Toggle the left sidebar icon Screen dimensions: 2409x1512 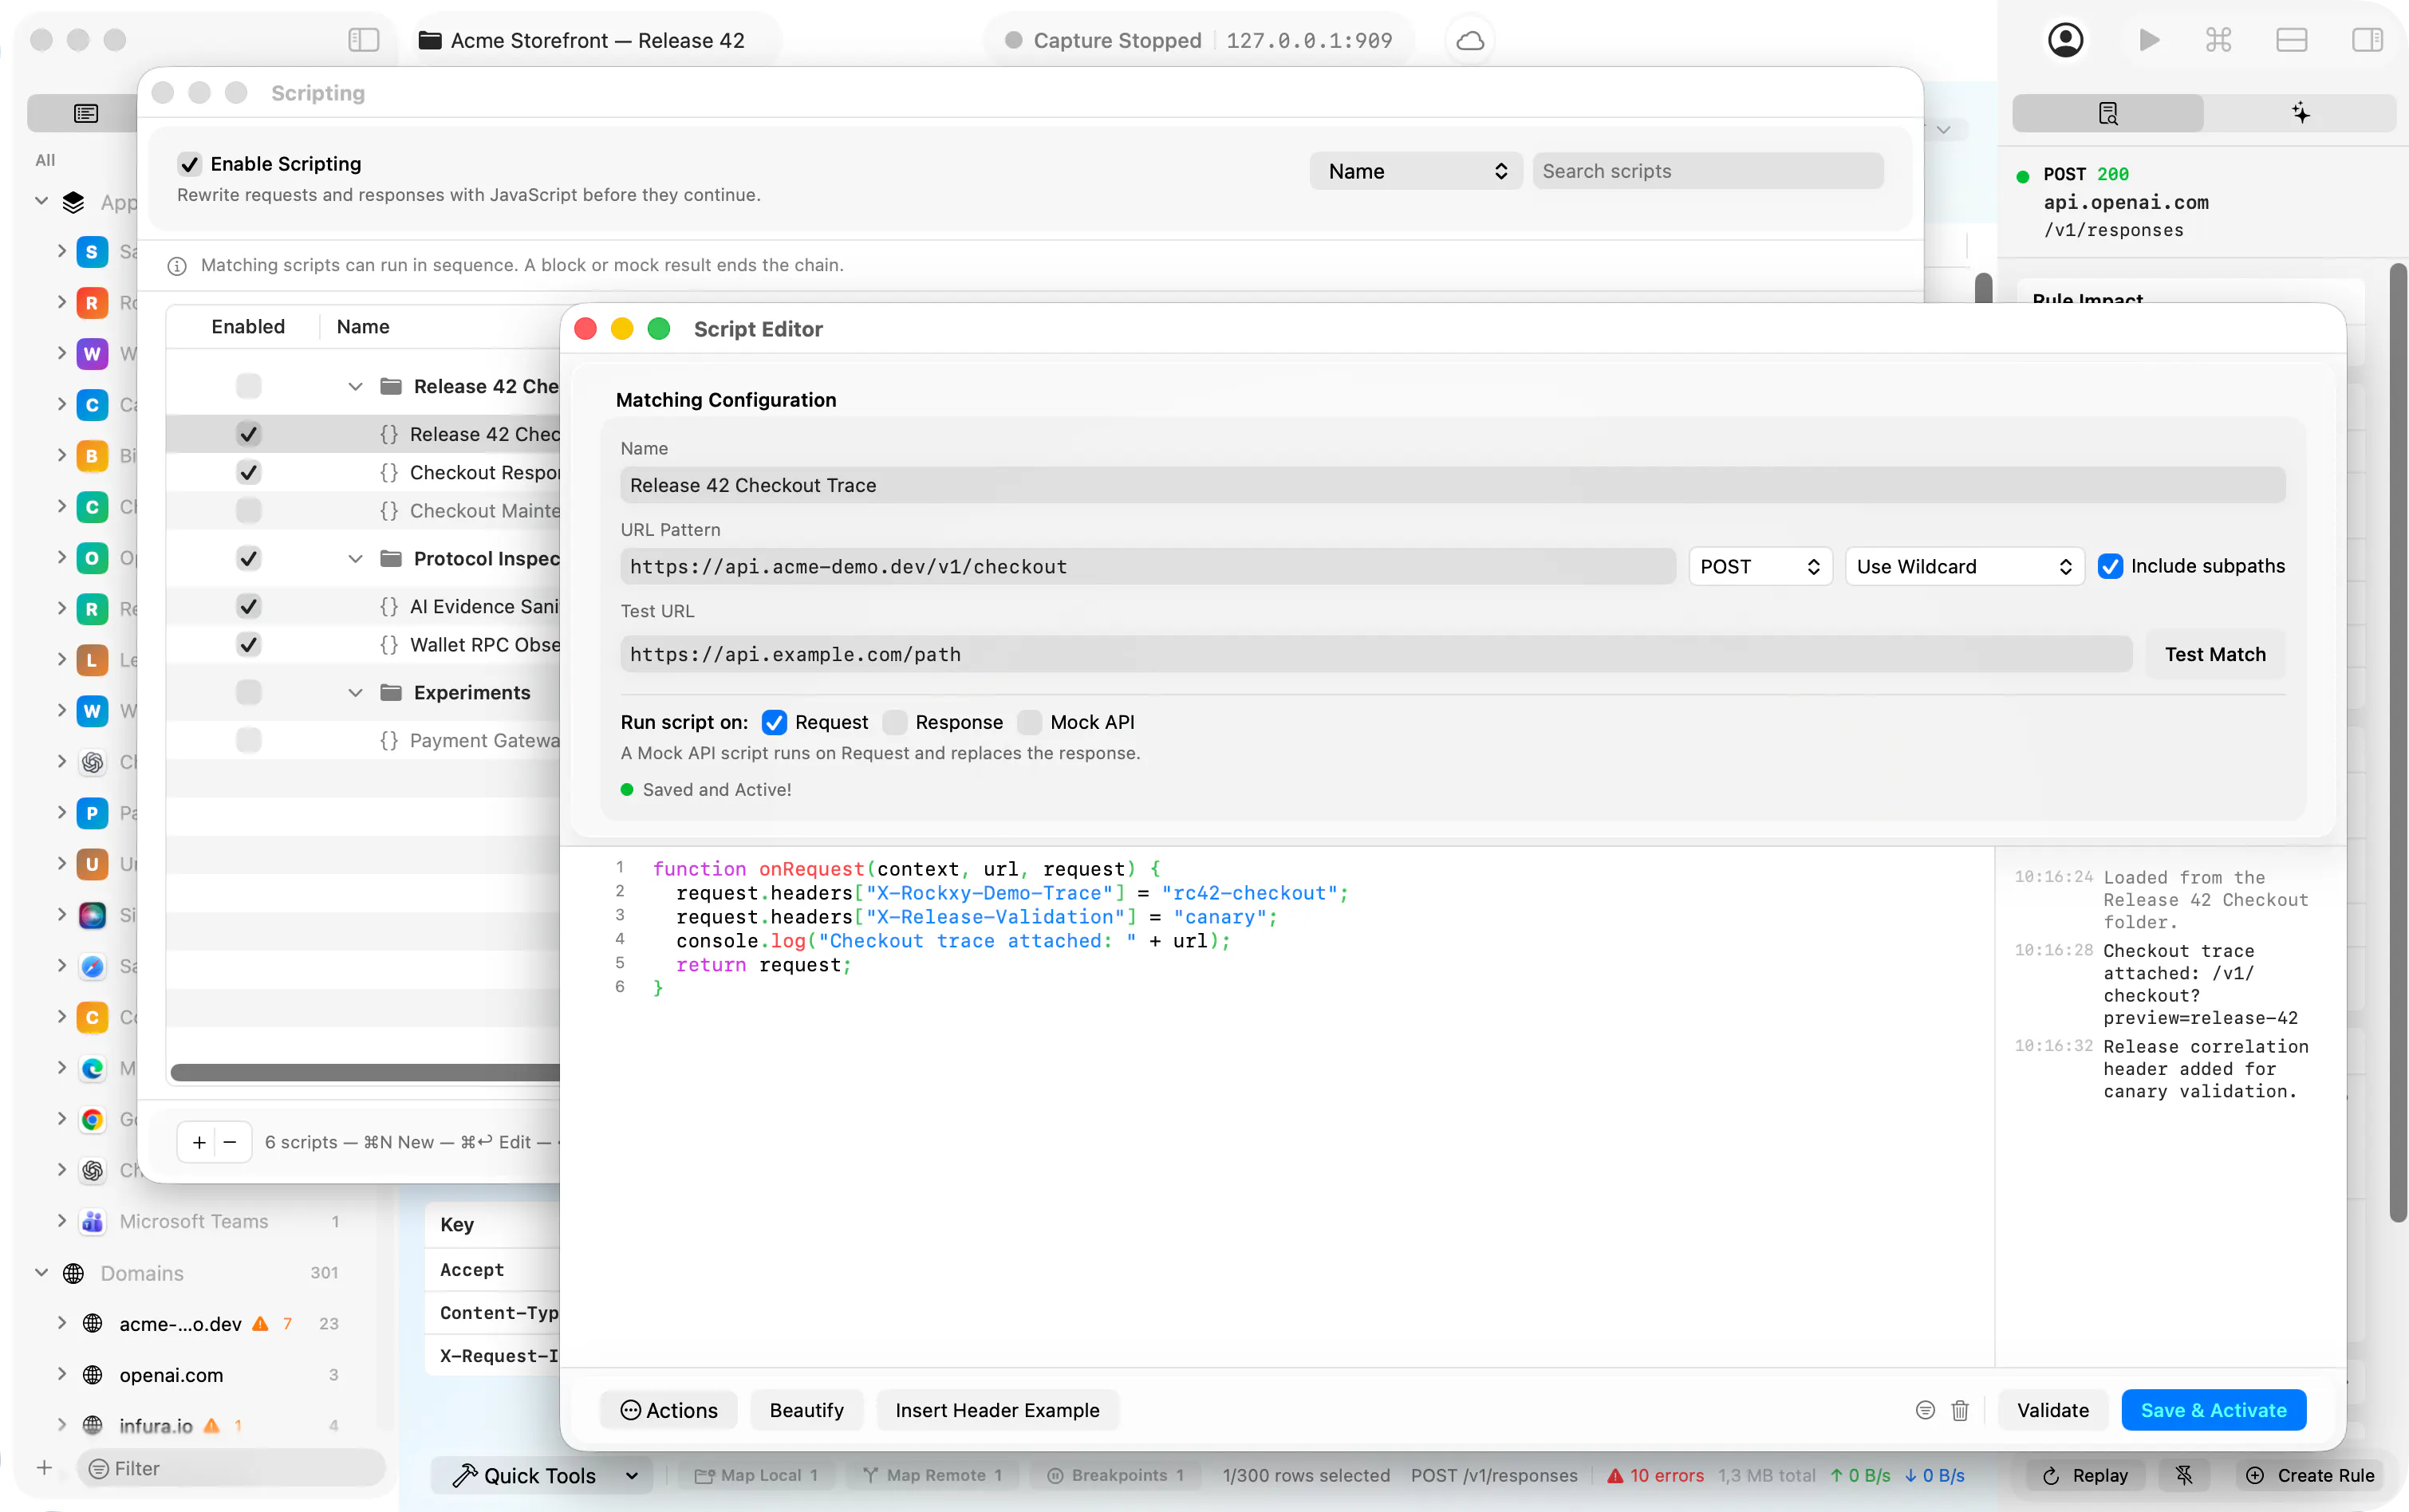coord(364,40)
